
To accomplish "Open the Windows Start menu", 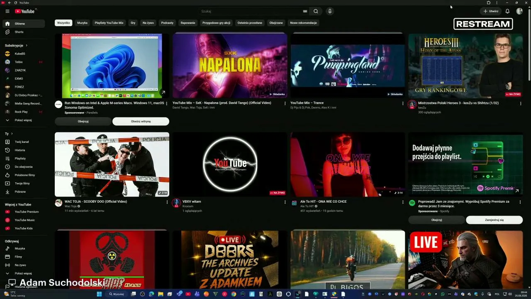I will [x=99, y=294].
